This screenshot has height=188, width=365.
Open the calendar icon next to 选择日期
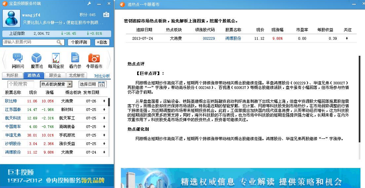pyautogui.click(x=101, y=84)
